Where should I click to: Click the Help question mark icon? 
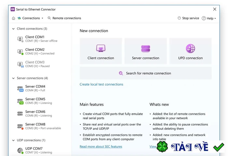(x=204, y=18)
